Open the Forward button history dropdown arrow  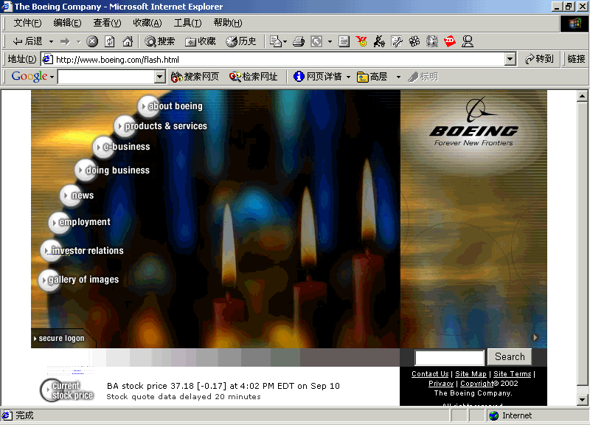pyautogui.click(x=78, y=41)
